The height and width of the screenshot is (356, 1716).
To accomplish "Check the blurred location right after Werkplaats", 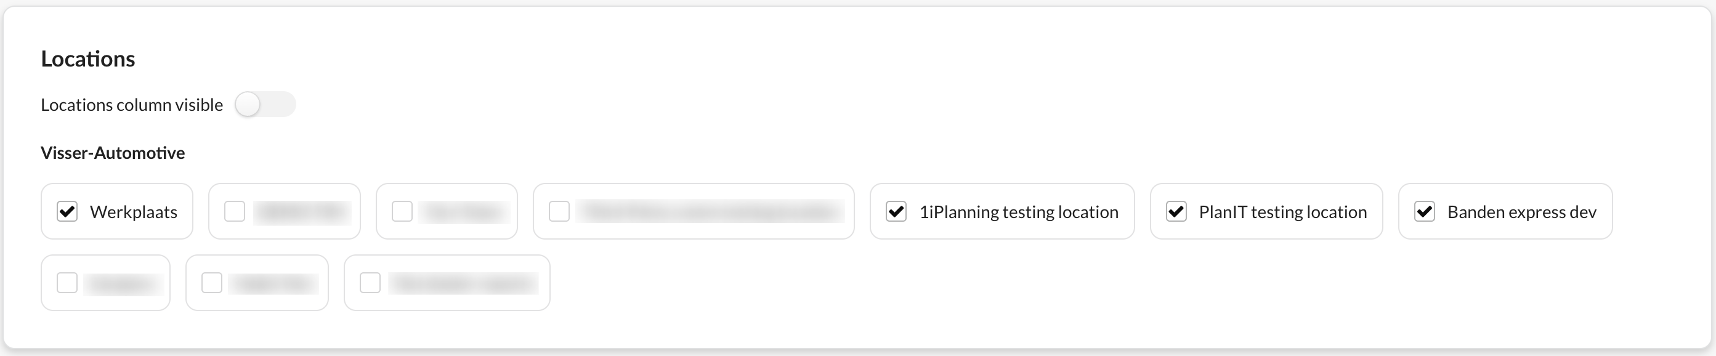I will tap(235, 211).
